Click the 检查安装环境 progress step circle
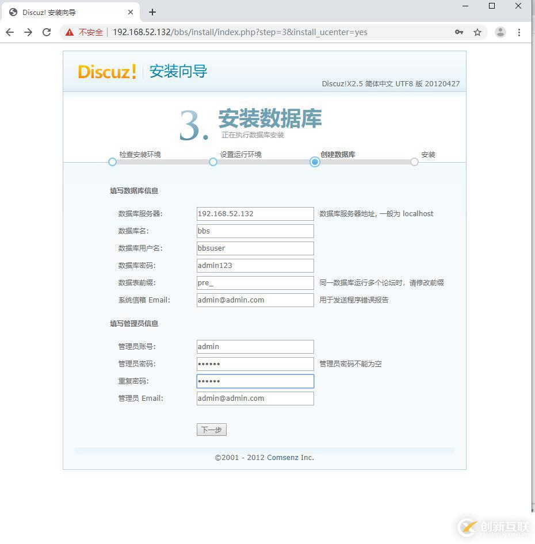The width and height of the screenshot is (535, 544). click(112, 162)
